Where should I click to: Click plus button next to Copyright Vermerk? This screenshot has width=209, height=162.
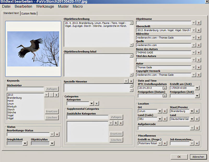199,75
